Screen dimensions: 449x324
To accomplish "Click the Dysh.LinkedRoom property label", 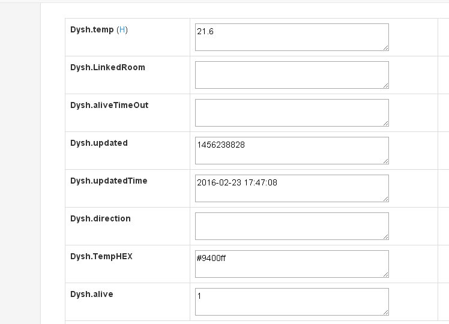I will 107,67.
